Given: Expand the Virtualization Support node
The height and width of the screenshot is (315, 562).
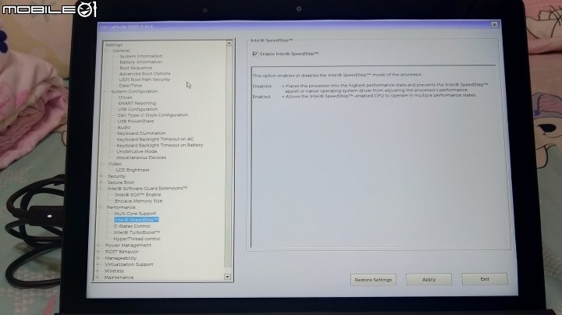Looking at the screenshot, I should click(x=98, y=264).
